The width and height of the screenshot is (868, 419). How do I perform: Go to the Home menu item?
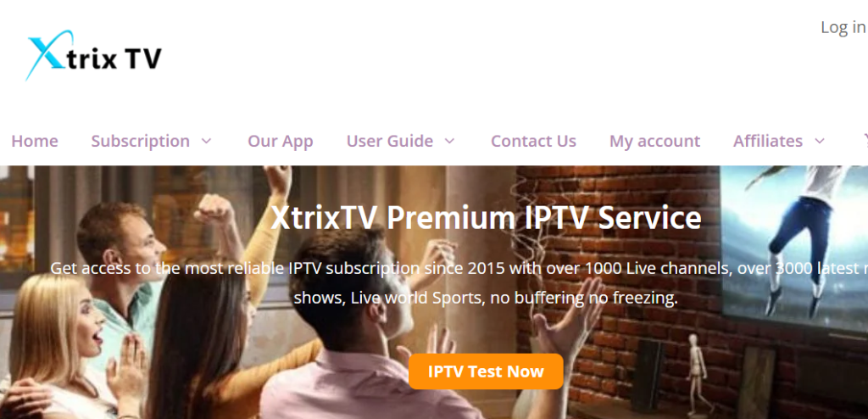34,141
